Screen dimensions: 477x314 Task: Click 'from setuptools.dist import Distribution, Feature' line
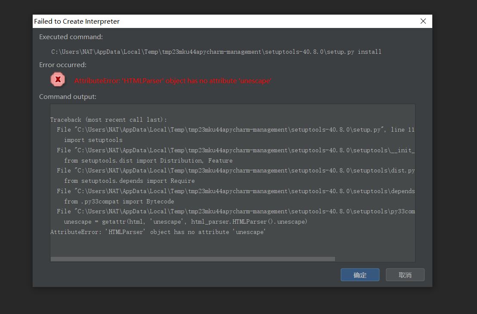click(x=148, y=160)
